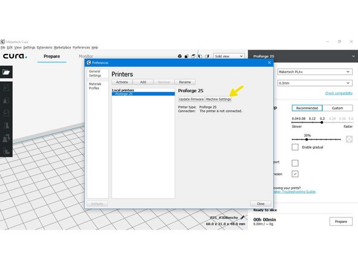Open the Marketplace menu
The image size is (358, 269).
pos(62,48)
